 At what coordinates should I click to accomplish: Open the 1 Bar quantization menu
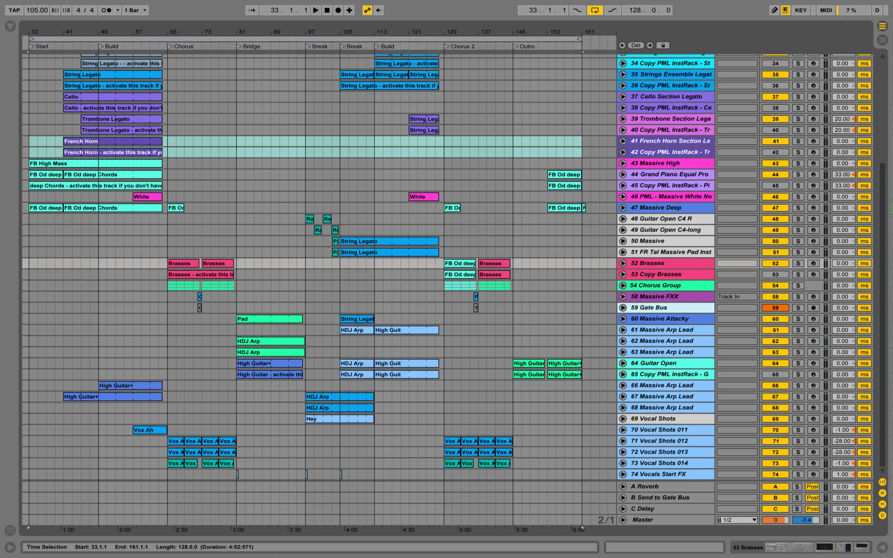coord(135,10)
